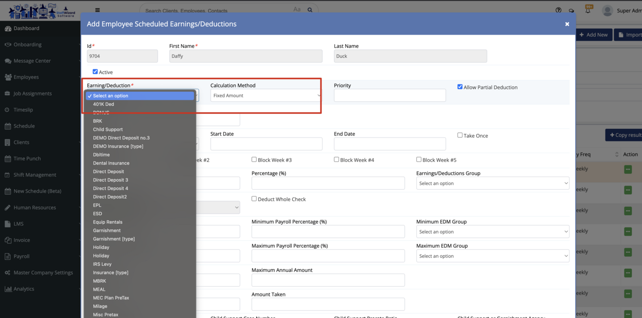Choose 401K Ded option in list
This screenshot has height=318, width=642.
(103, 104)
